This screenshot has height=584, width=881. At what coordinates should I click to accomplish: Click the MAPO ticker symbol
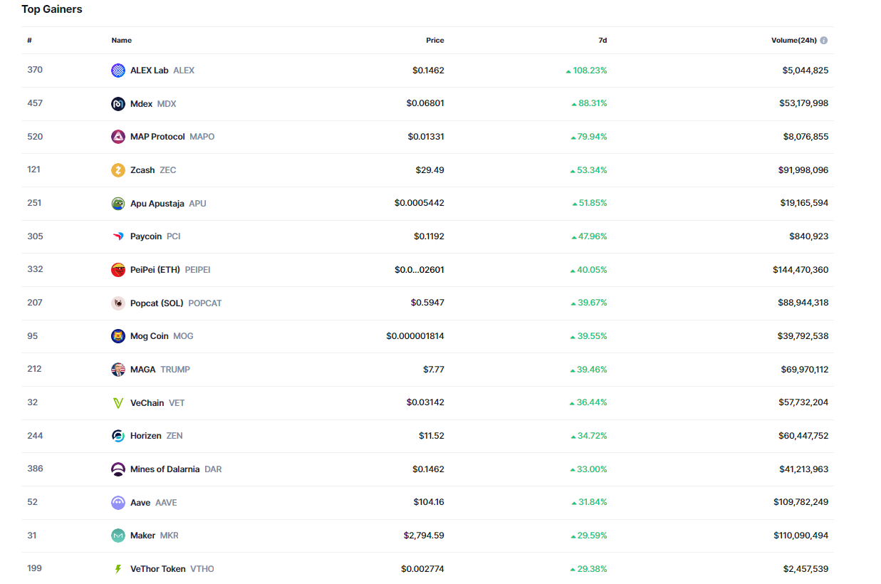pos(202,137)
